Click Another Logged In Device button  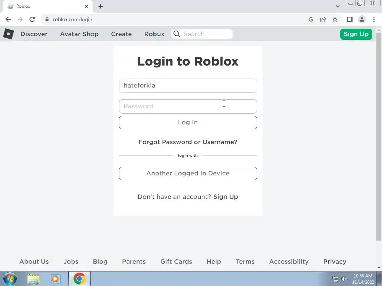188,174
